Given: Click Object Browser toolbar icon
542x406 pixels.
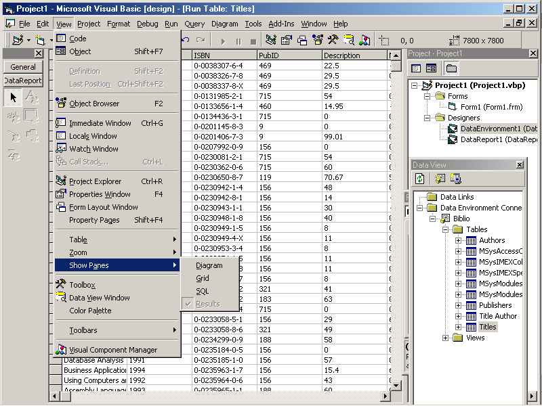Looking at the screenshot, I should pos(317,41).
